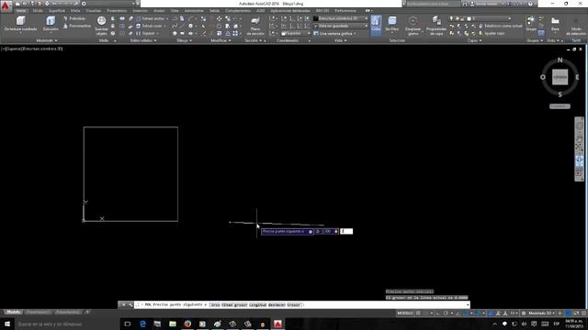Image resolution: width=588 pixels, height=330 pixels.
Task: Click the O compass direction on ViewCube
Action: (543, 77)
